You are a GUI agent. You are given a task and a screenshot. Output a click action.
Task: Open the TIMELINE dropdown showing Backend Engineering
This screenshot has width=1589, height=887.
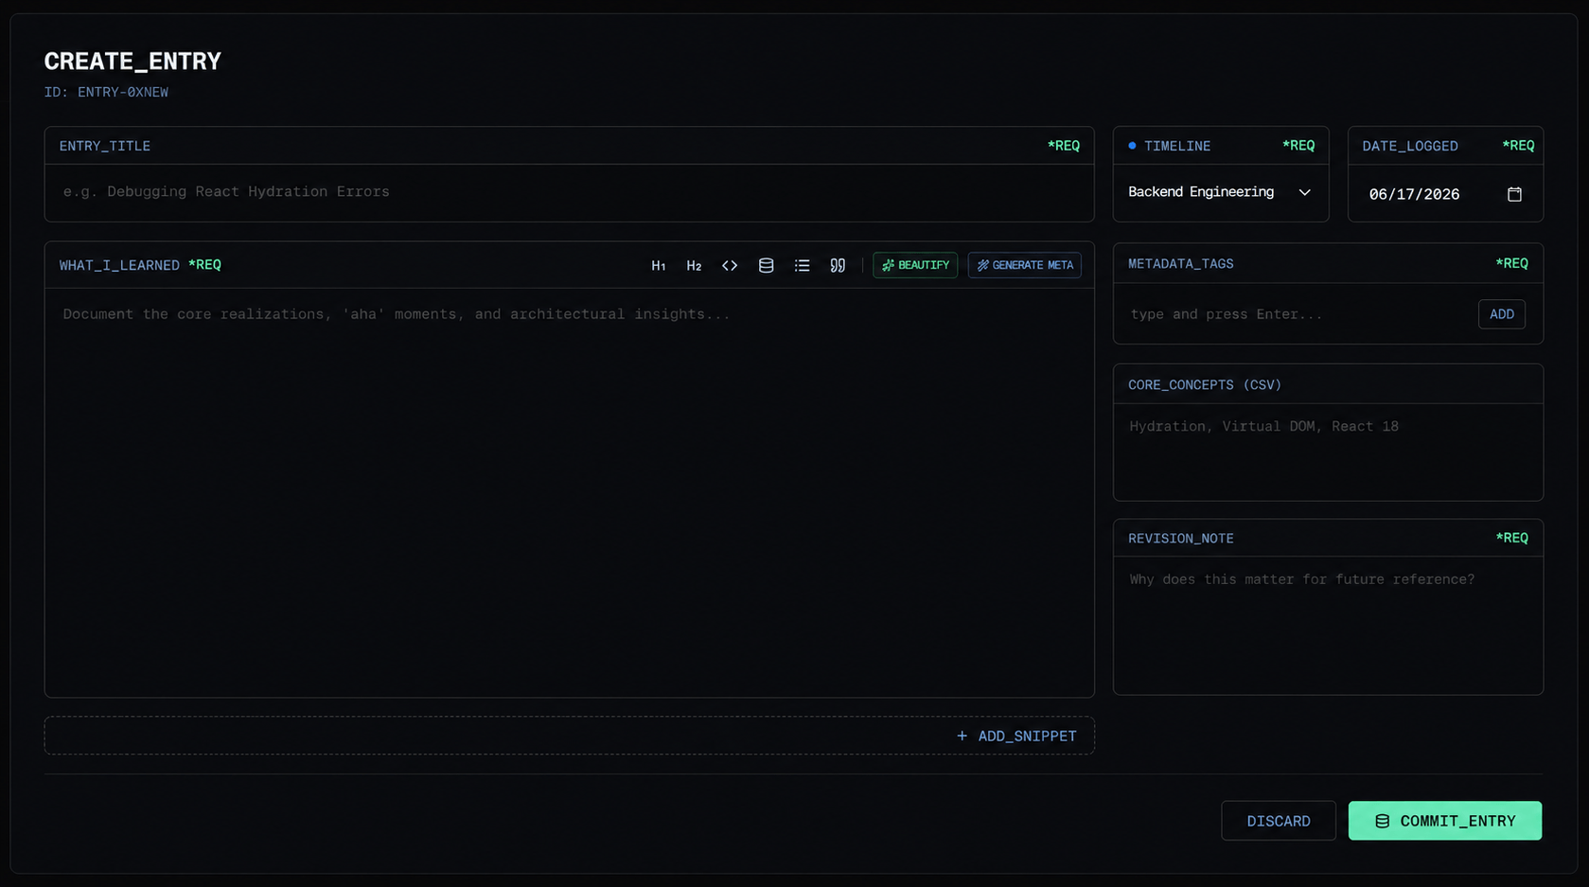[x=1220, y=192]
